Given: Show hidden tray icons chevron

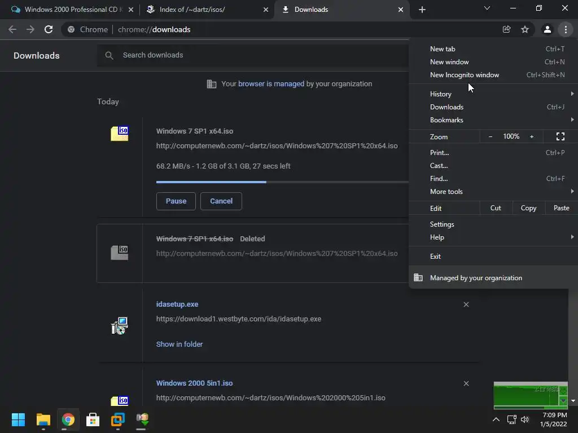Looking at the screenshot, I should (496, 419).
